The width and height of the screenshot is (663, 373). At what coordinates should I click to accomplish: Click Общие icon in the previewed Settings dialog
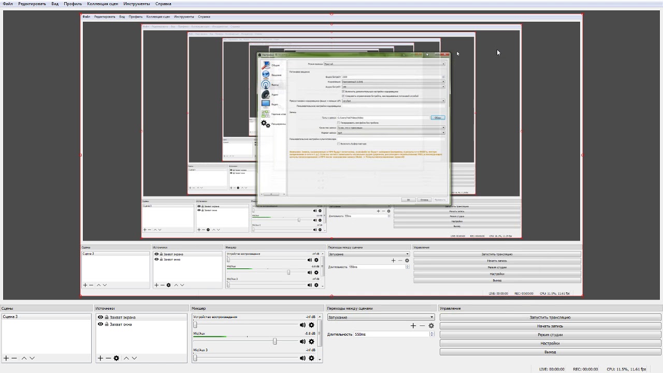(266, 65)
